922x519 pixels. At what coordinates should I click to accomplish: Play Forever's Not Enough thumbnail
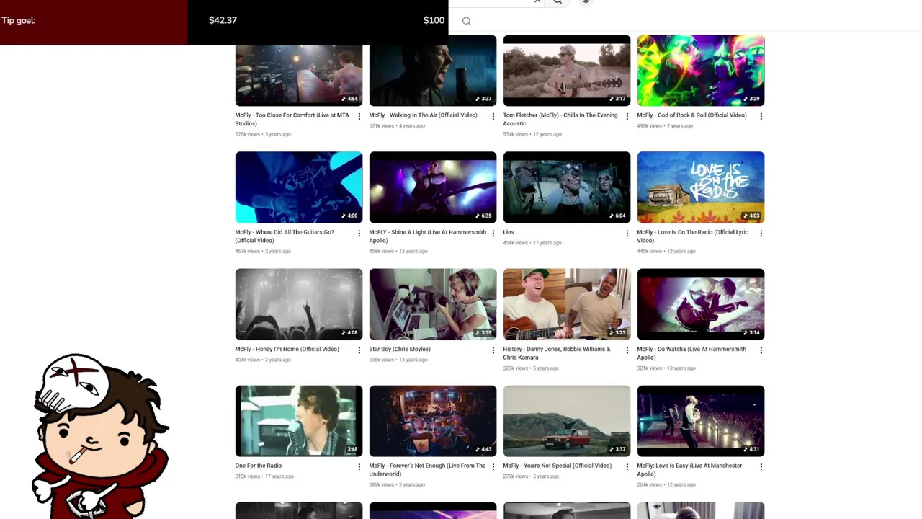(x=433, y=421)
